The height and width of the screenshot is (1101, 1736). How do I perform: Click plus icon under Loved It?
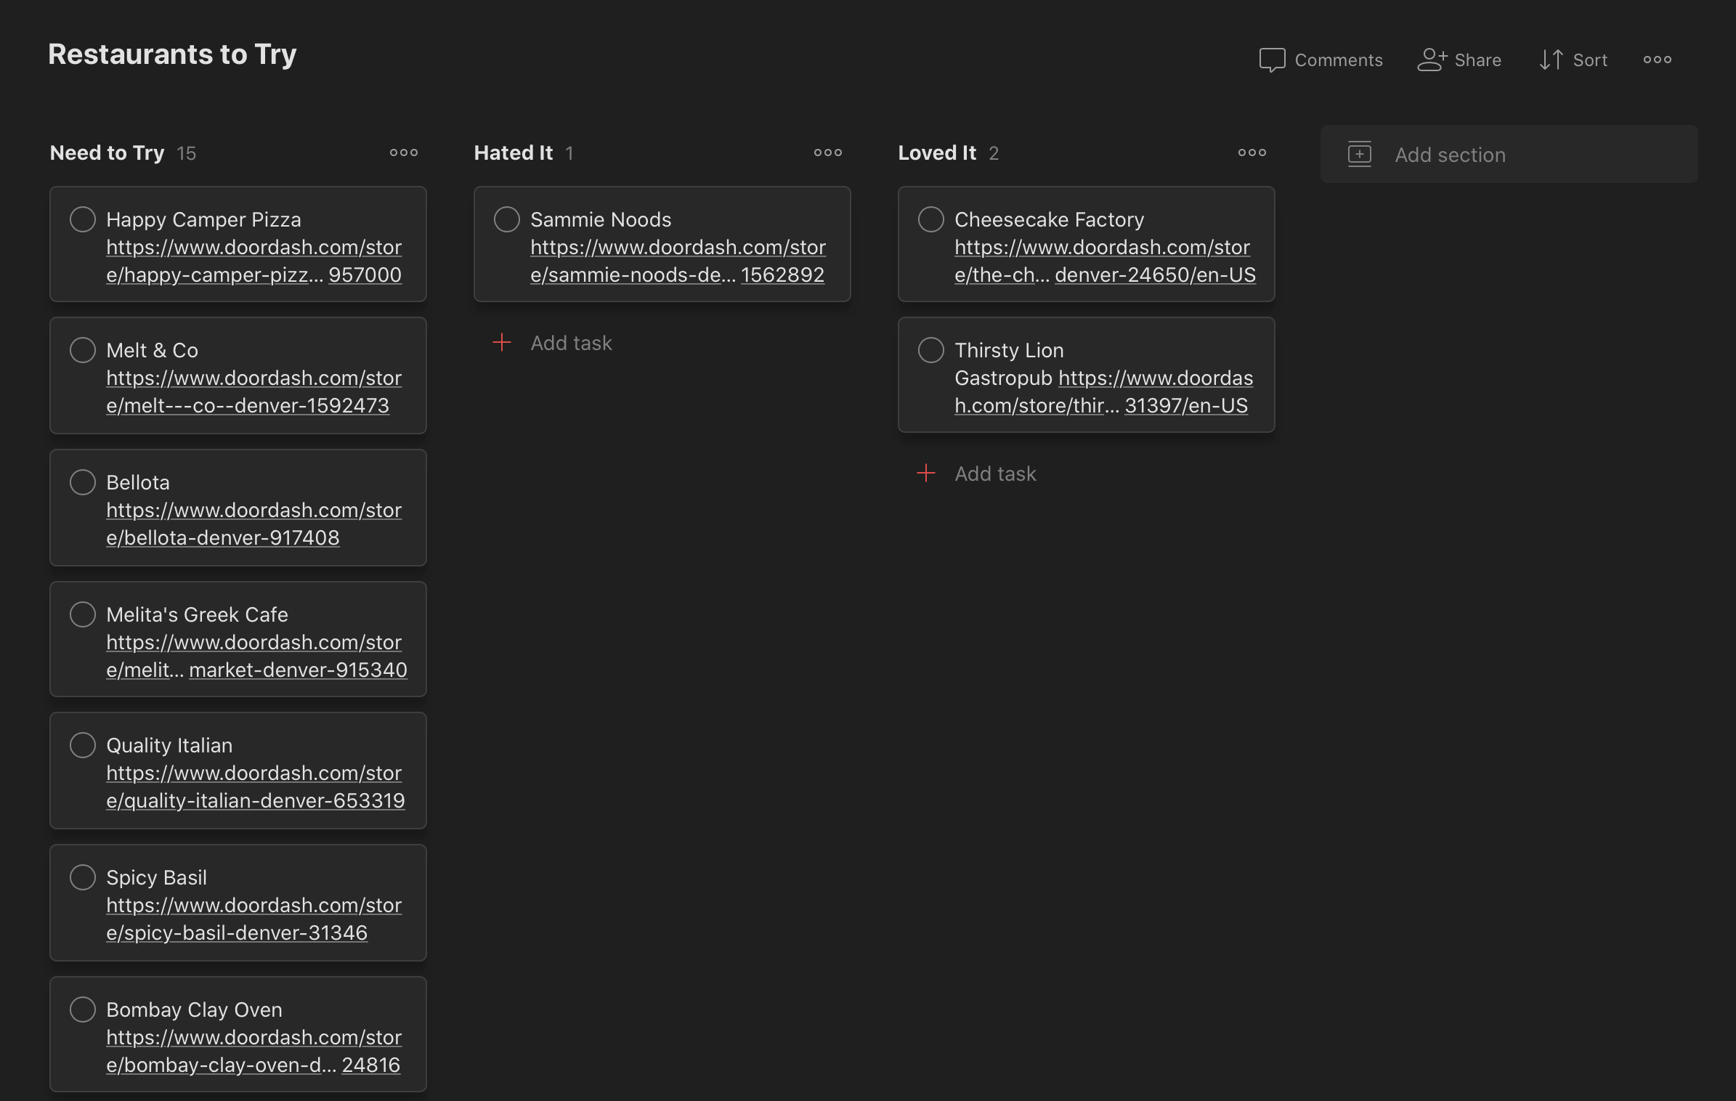(x=926, y=473)
